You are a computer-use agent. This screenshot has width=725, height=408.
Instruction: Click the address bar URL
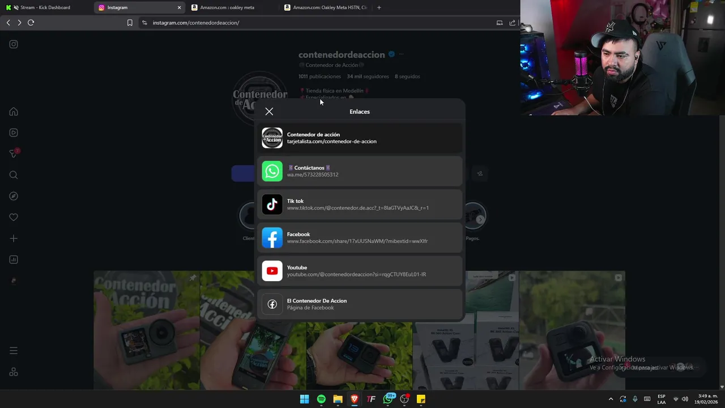coord(196,23)
